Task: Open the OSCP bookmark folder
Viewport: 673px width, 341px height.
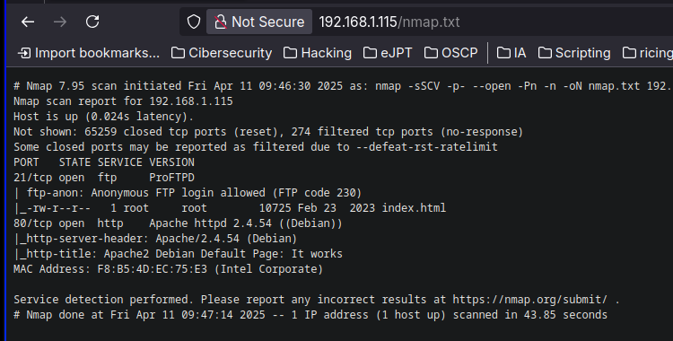Action: [x=451, y=53]
